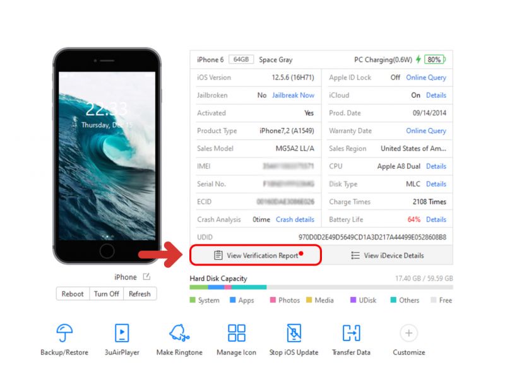This screenshot has width=505, height=365.
Task: Click Online Query for Apple ID Lock
Action: tap(425, 78)
